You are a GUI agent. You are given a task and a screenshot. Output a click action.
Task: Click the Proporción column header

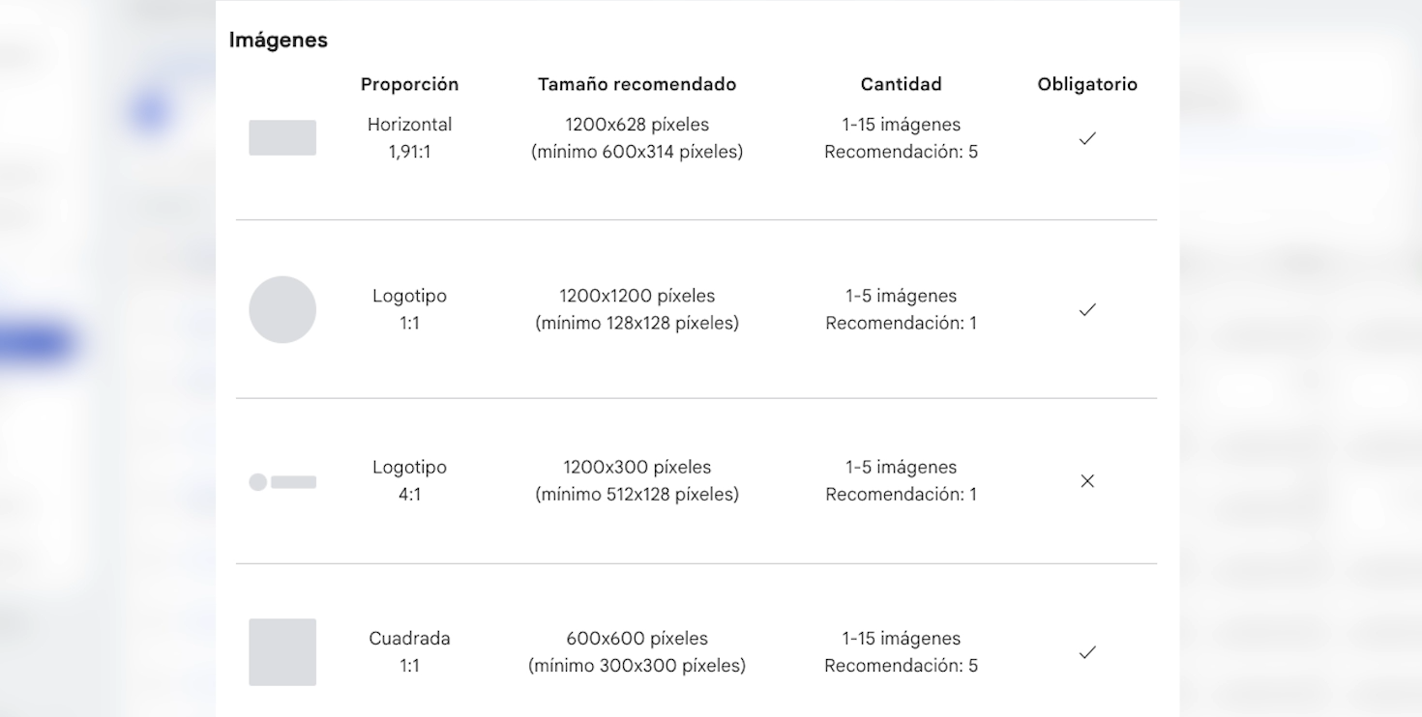(x=409, y=84)
